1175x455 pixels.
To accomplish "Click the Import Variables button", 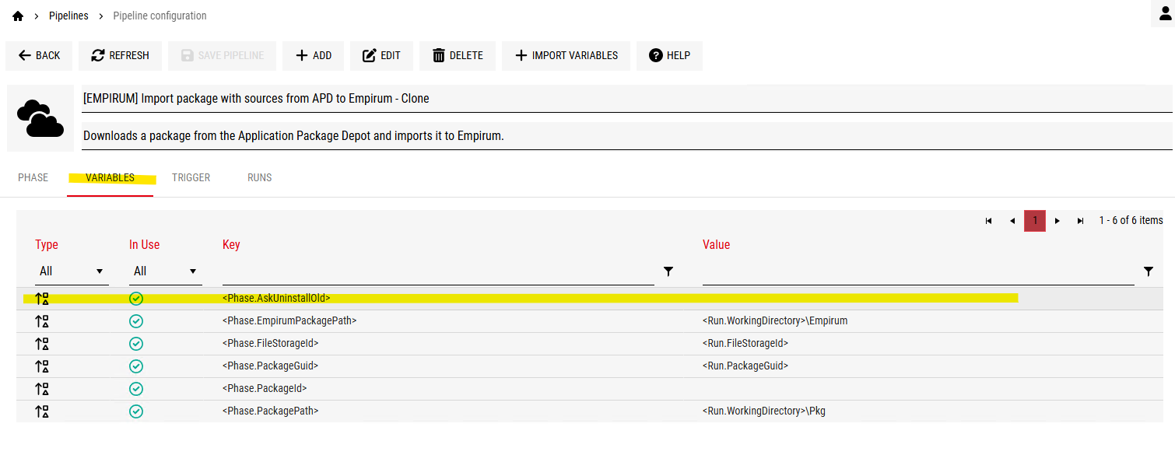I will (x=566, y=56).
